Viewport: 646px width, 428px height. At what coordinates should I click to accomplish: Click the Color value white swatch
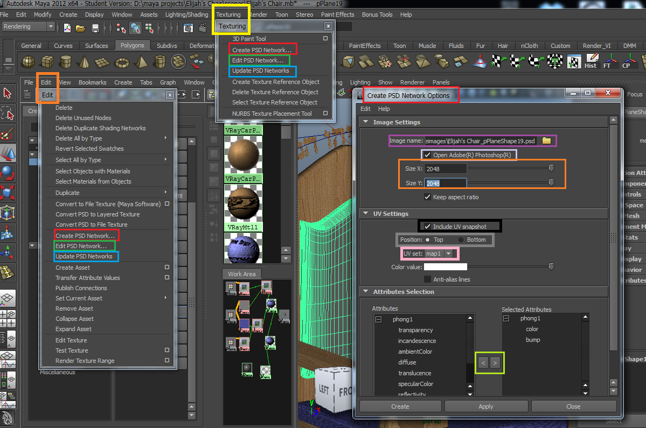(x=444, y=266)
